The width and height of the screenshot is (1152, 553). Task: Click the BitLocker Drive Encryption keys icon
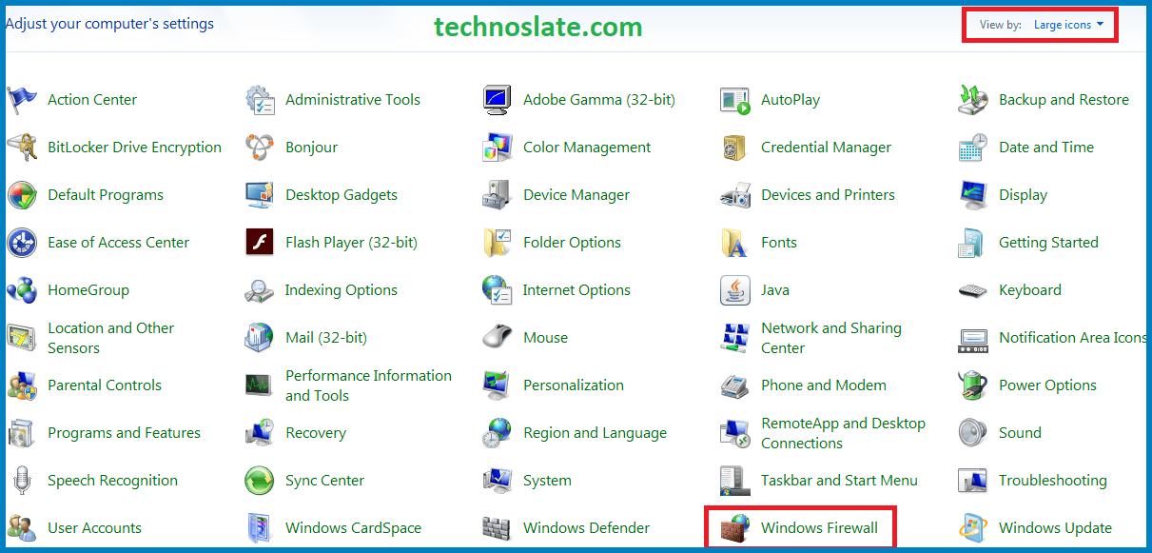(22, 148)
